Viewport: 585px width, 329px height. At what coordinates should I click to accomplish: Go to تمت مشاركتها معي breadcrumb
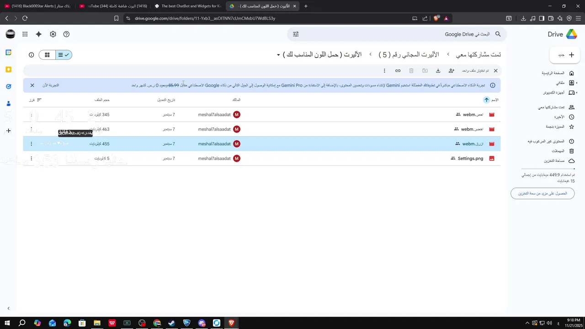479,55
